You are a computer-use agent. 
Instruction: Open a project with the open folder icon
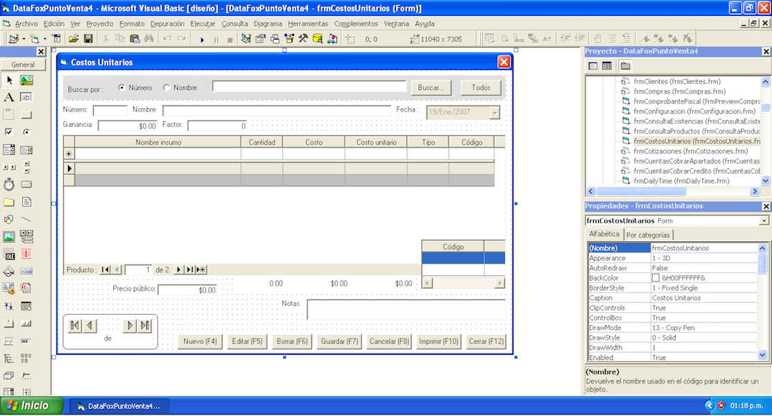coord(72,39)
